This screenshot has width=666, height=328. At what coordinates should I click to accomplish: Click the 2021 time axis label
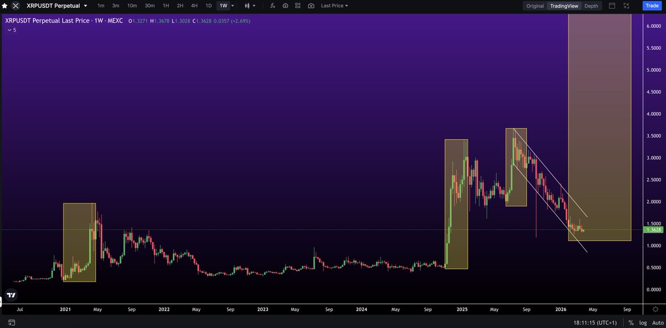click(65, 310)
